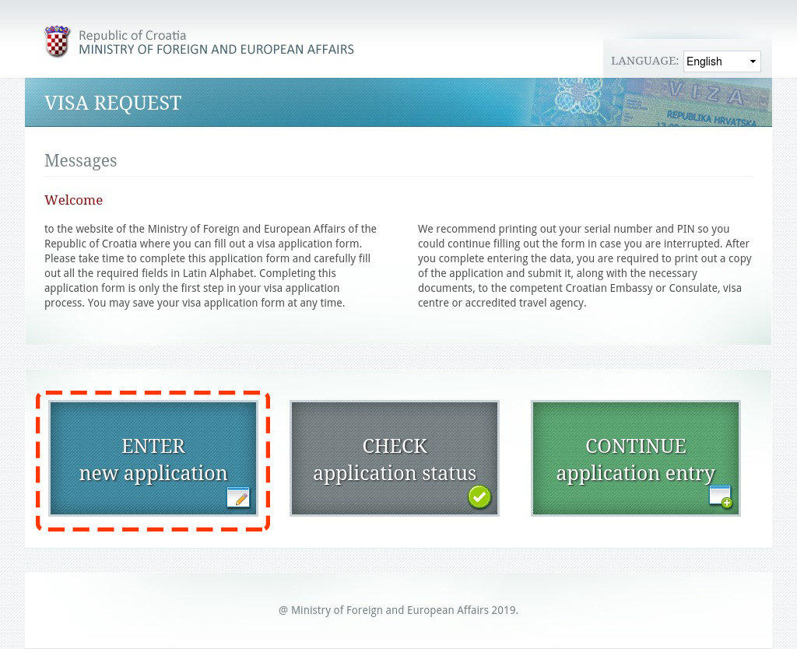The image size is (797, 649).
Task: Click the Republic of Croatia header text
Action: pos(132,35)
